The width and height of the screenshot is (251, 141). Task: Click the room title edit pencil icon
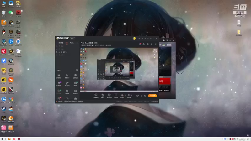coord(93,45)
